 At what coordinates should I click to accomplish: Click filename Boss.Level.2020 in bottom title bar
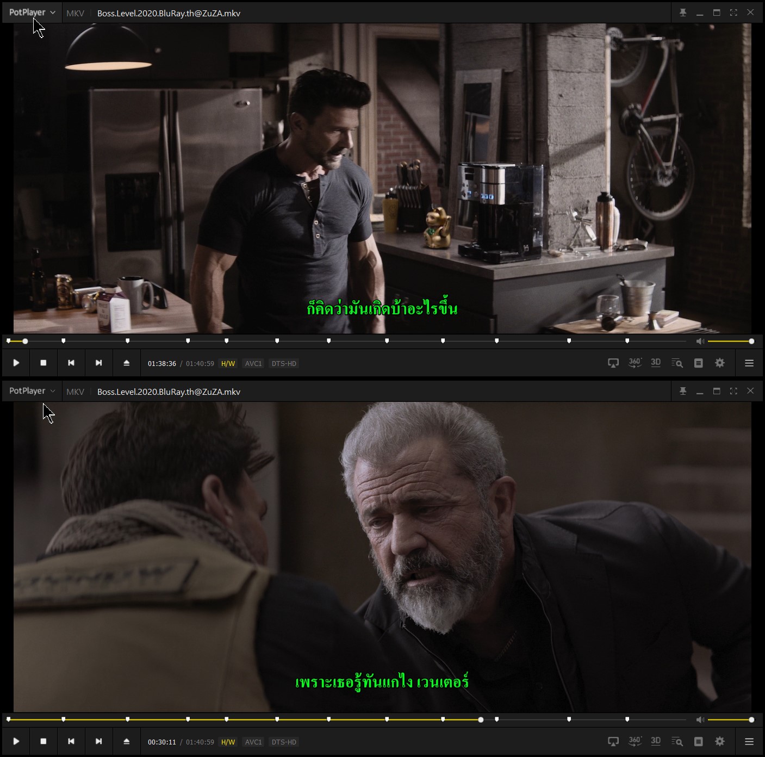(169, 392)
